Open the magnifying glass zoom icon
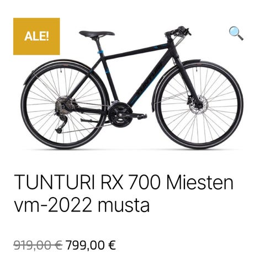Image resolution: width=265 pixels, height=265 pixels. [x=236, y=33]
